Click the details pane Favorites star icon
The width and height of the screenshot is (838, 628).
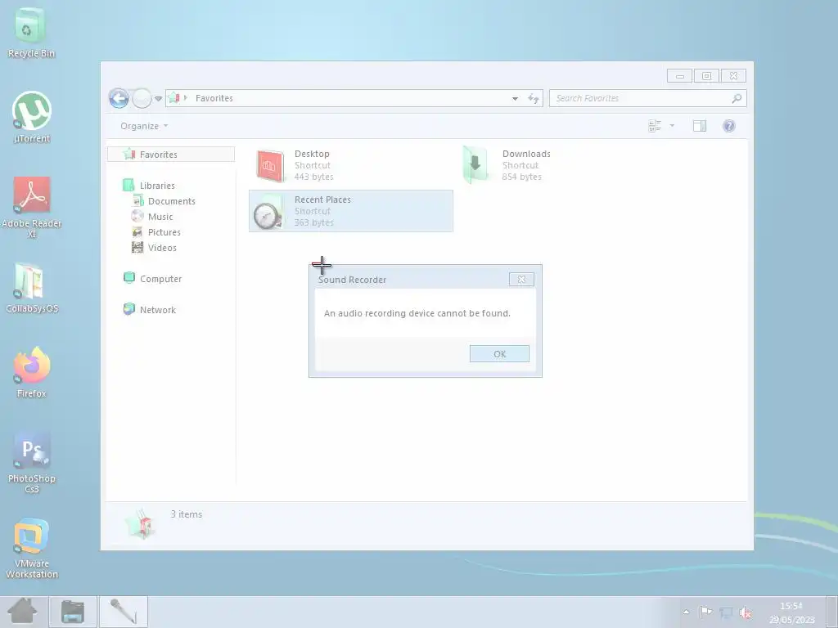pyautogui.click(x=140, y=524)
